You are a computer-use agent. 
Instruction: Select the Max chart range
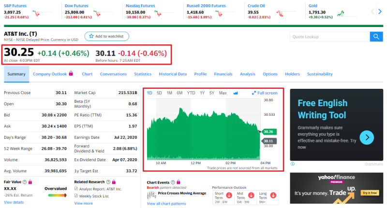pyautogui.click(x=223, y=93)
